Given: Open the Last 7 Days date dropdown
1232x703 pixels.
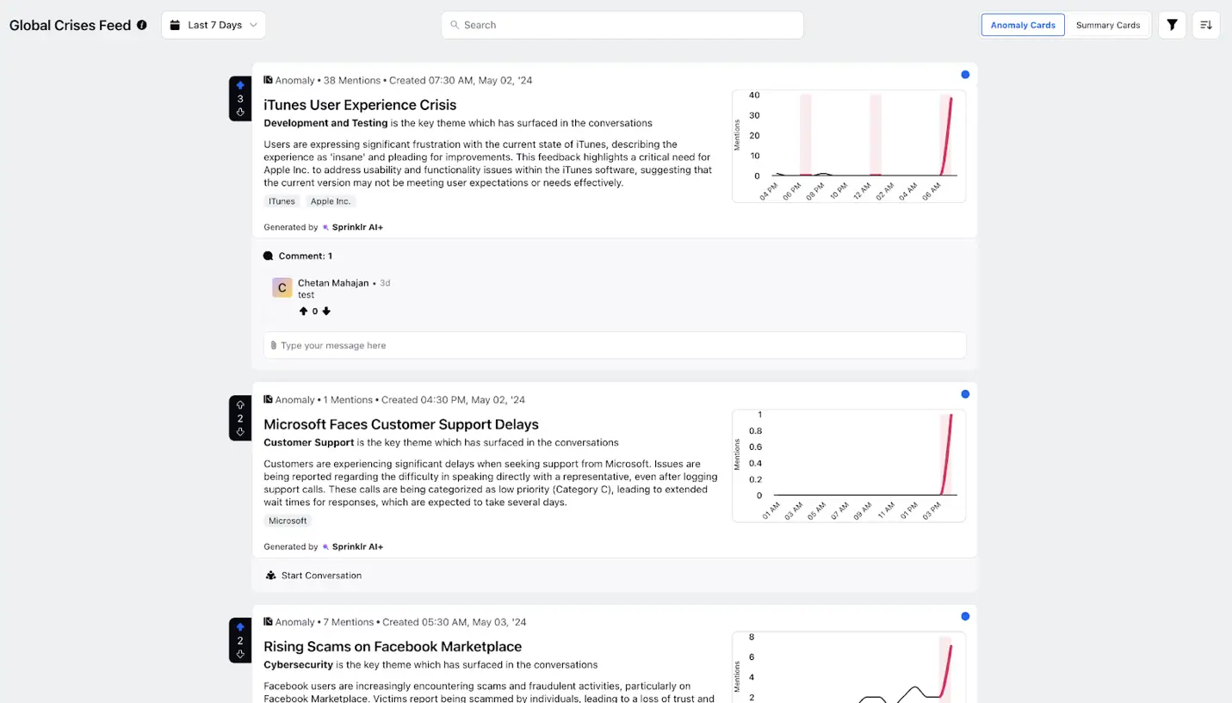Looking at the screenshot, I should (x=214, y=25).
